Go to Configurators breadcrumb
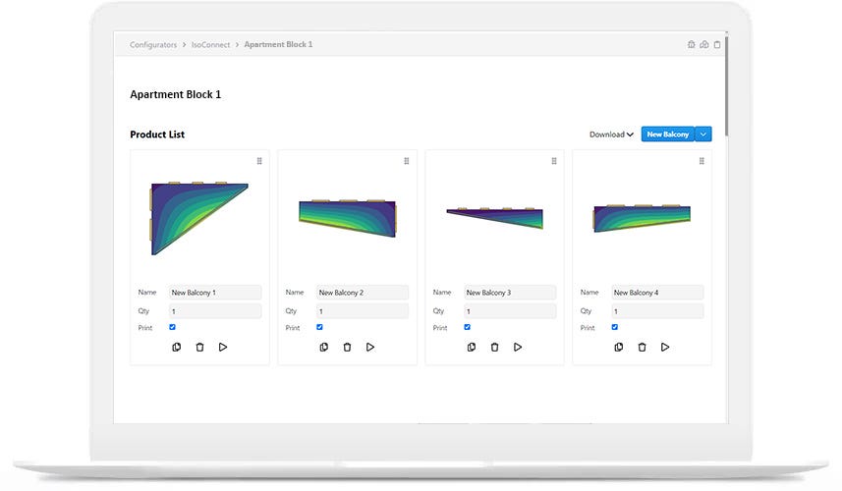The width and height of the screenshot is (842, 491). (x=153, y=44)
